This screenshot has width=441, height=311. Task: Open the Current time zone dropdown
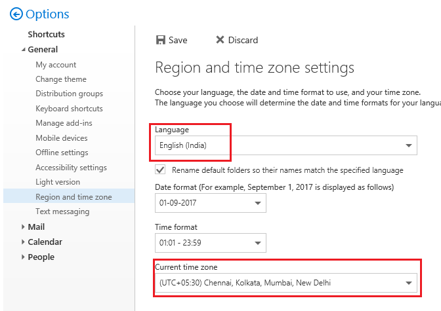click(409, 283)
